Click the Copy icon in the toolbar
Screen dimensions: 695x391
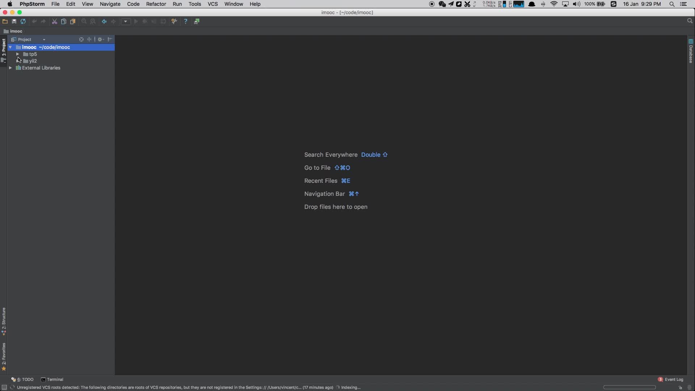tap(64, 21)
